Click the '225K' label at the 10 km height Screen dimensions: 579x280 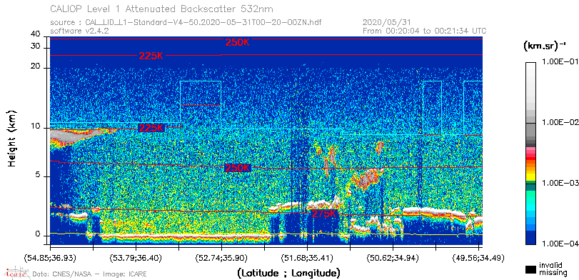click(151, 128)
